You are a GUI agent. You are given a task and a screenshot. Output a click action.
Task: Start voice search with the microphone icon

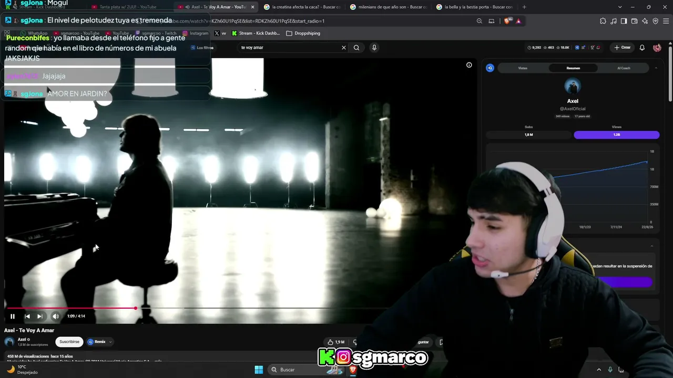(x=374, y=47)
